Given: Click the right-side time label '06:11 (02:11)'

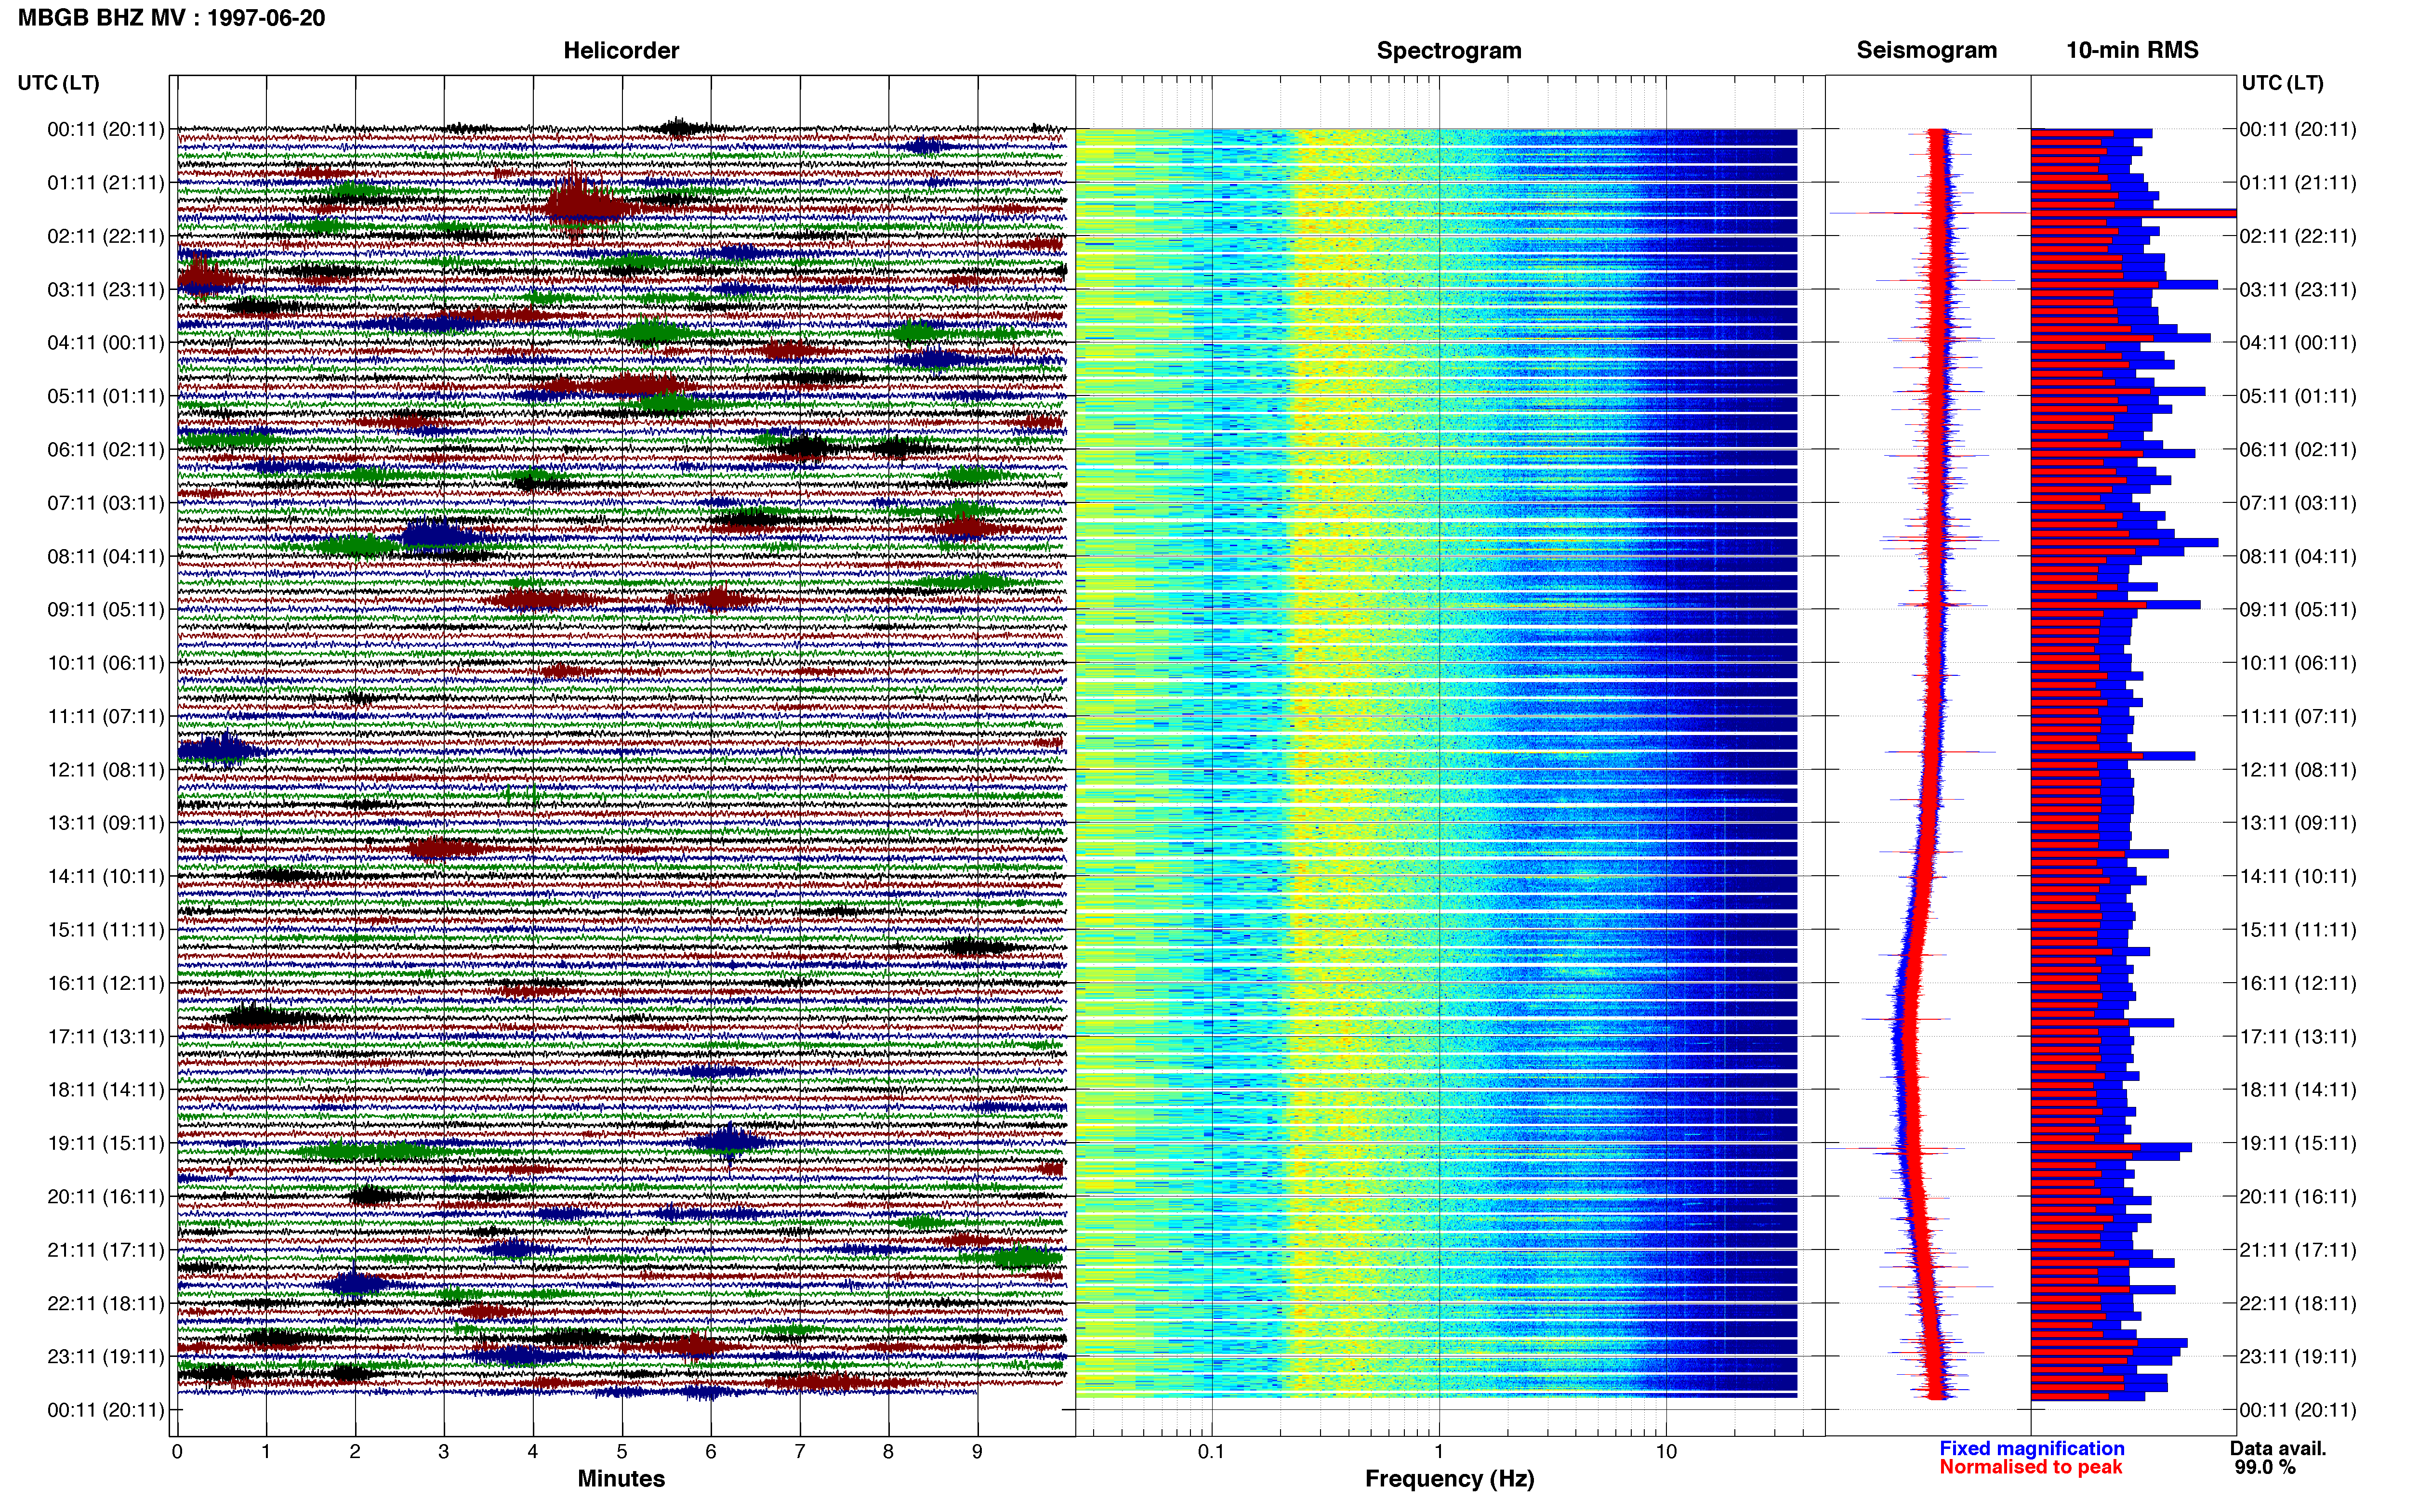Looking at the screenshot, I should (x=2298, y=449).
